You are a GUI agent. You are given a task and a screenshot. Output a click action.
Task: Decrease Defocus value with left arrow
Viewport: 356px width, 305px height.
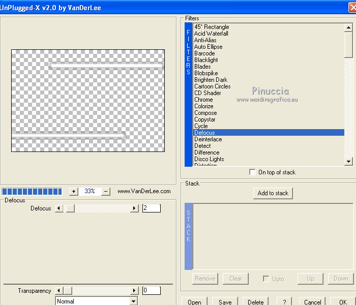pos(59,208)
